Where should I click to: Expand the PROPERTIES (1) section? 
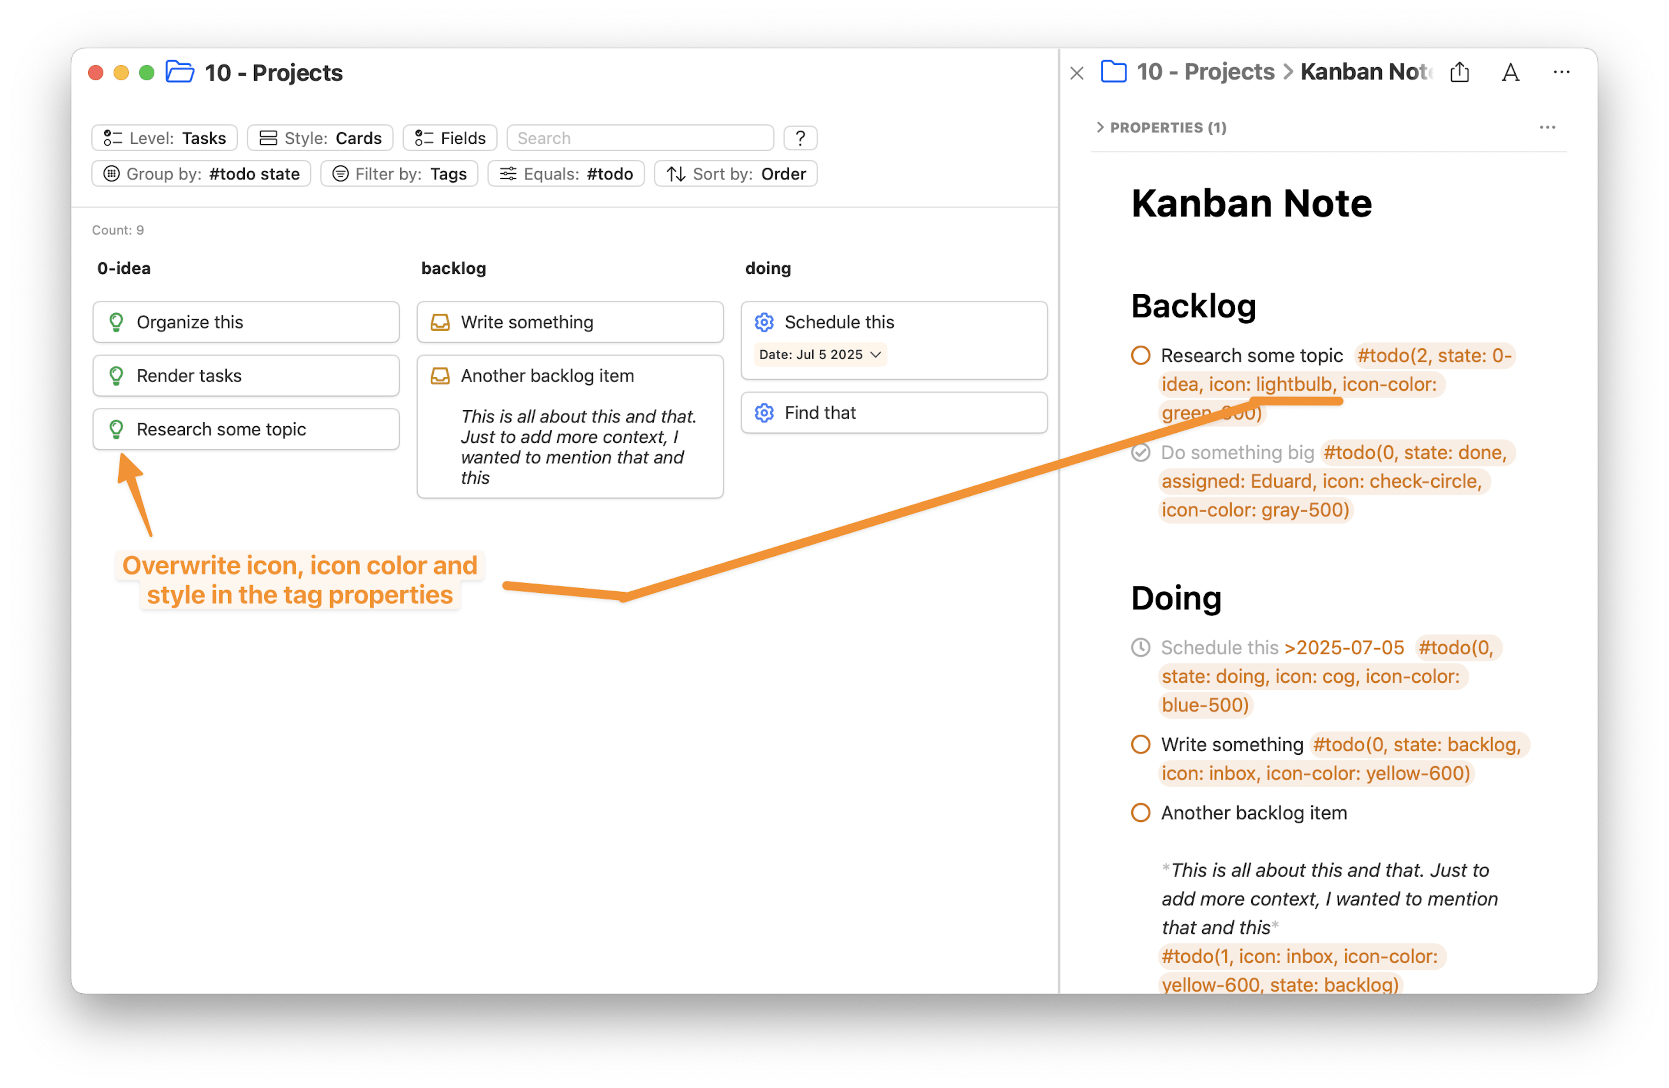(x=1161, y=128)
